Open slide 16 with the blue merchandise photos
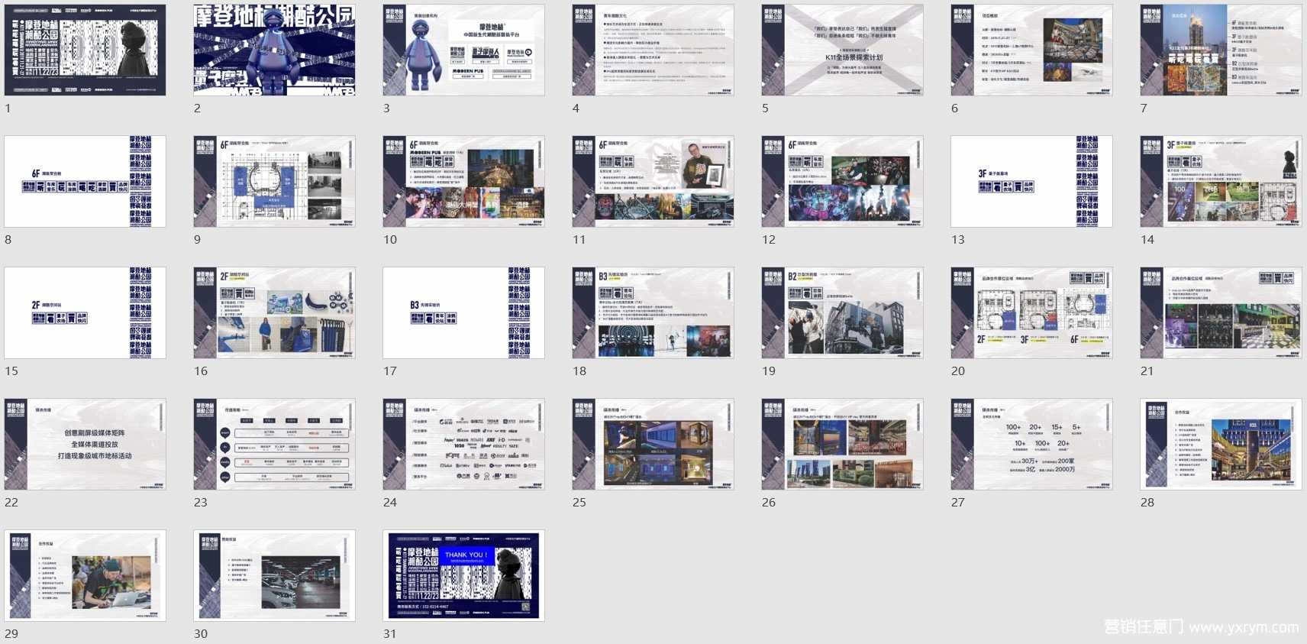The width and height of the screenshot is (1307, 644). 275,313
